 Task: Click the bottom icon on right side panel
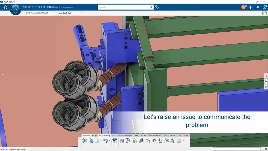[x=266, y=87]
